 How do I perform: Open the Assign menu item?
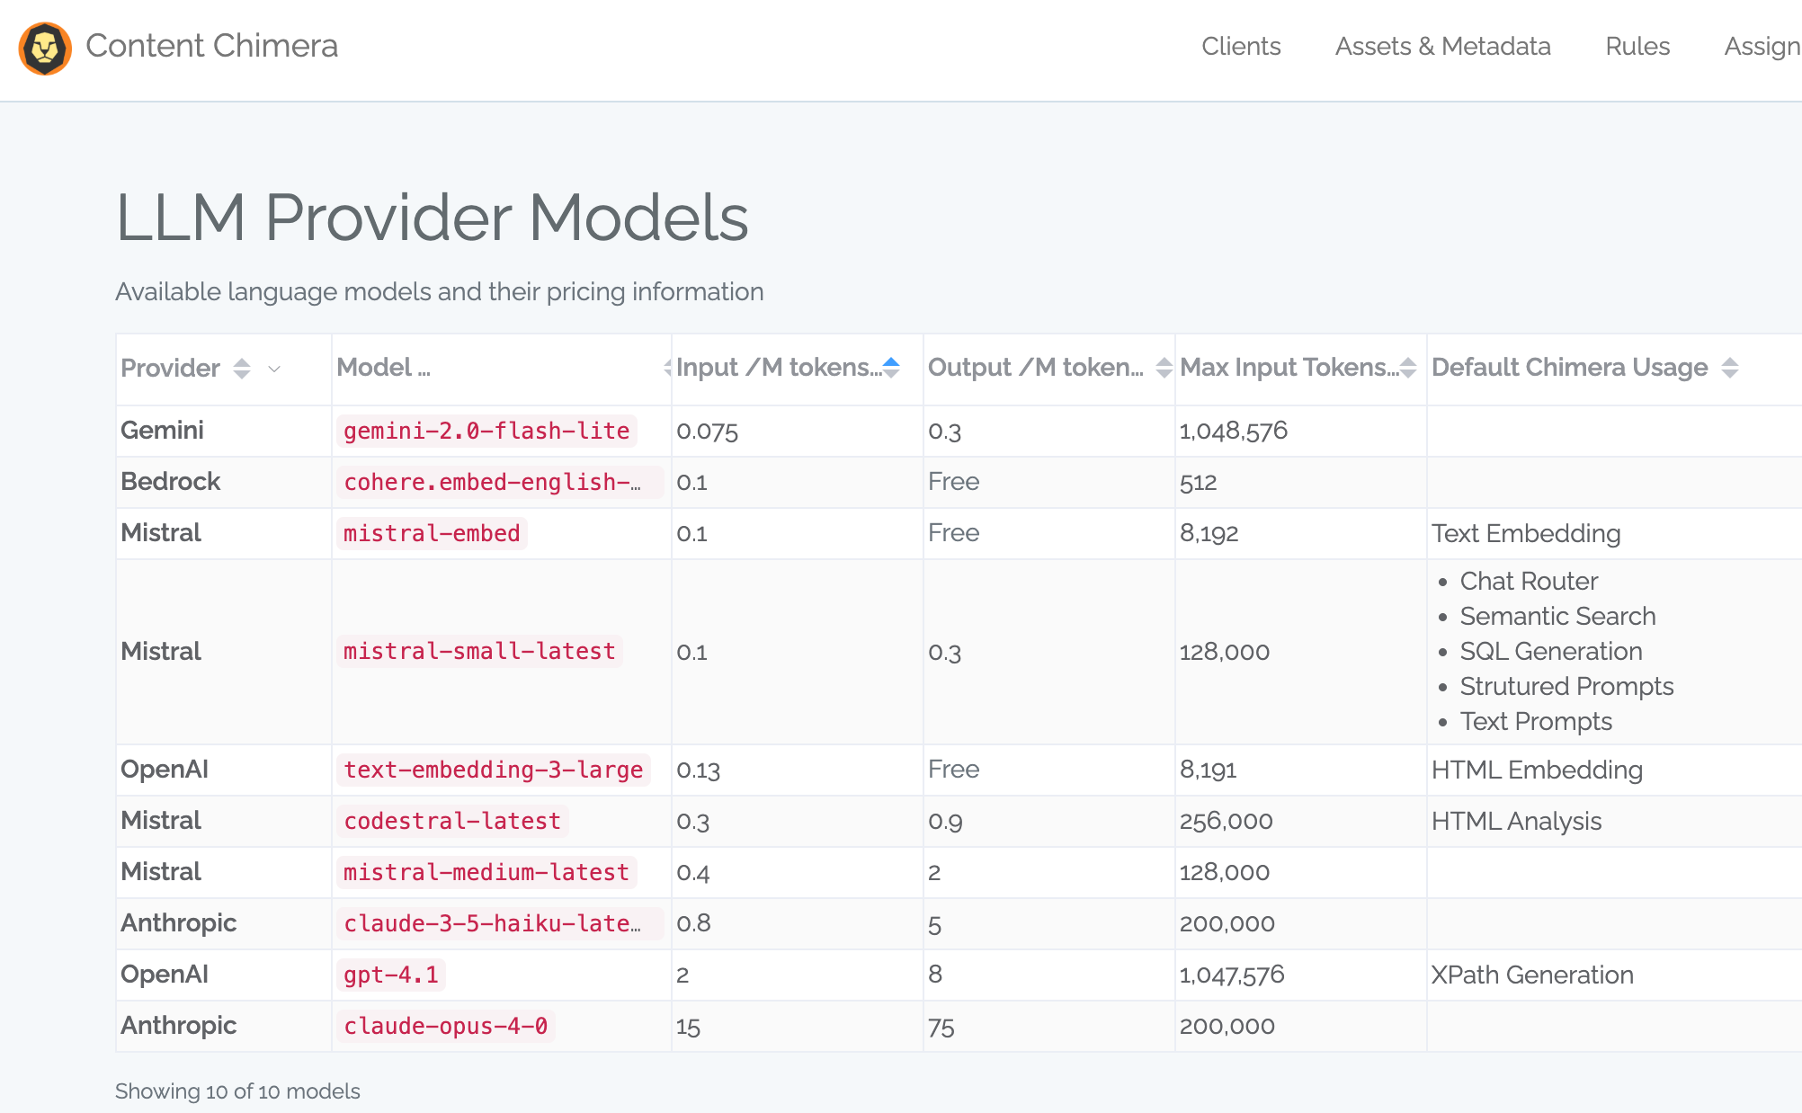[1762, 47]
